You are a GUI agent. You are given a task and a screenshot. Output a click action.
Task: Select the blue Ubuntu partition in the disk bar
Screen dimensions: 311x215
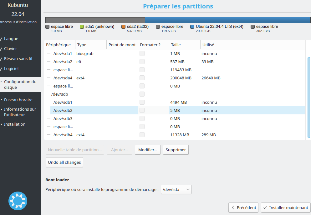coord(227,20)
